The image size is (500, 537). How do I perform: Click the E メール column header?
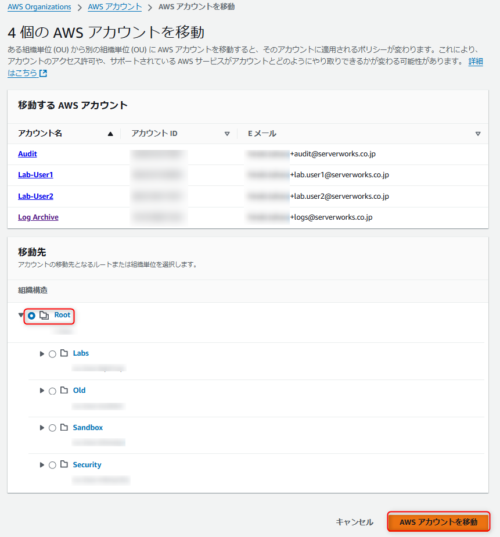coord(262,134)
